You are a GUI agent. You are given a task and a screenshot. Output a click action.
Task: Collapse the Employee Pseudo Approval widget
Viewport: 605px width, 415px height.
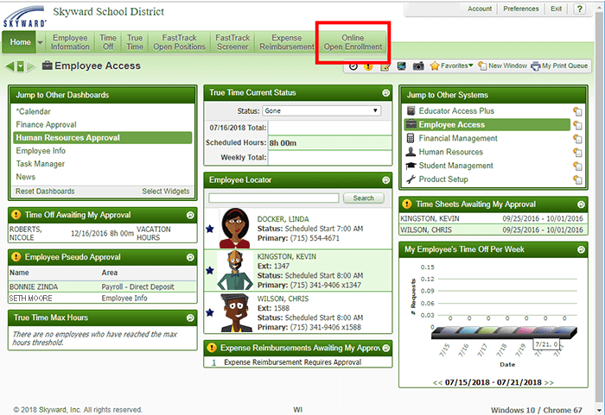coord(190,257)
